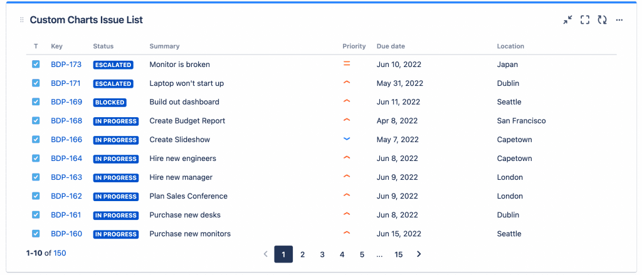Screen dimensions: 642x275
Task: Open page 3 of issue list
Action: pyautogui.click(x=322, y=254)
